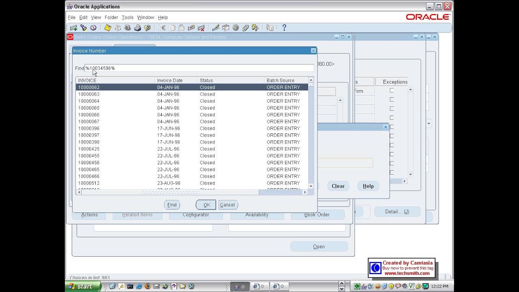Click the Next Step toolbar icon
The height and width of the screenshot is (292, 519).
pyautogui.click(x=118, y=28)
